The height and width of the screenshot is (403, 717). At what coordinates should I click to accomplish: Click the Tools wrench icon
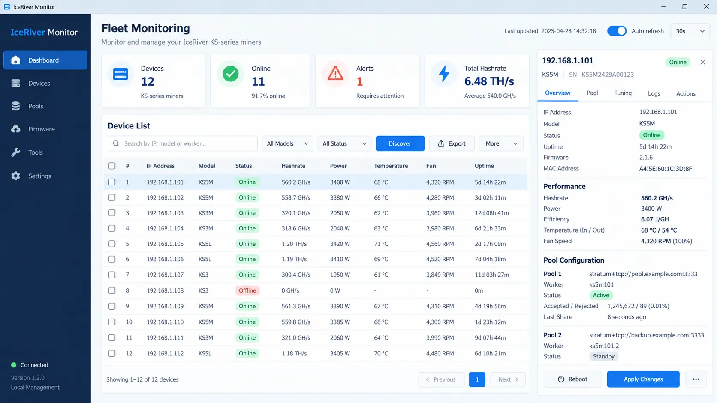pos(16,152)
